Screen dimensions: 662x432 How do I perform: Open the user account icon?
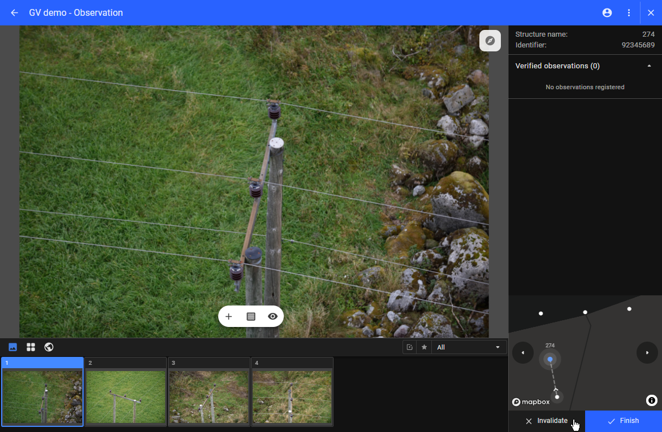[607, 12]
